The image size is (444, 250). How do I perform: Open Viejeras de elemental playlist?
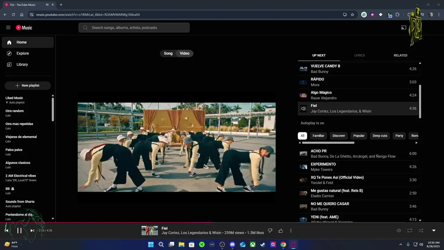28,139
